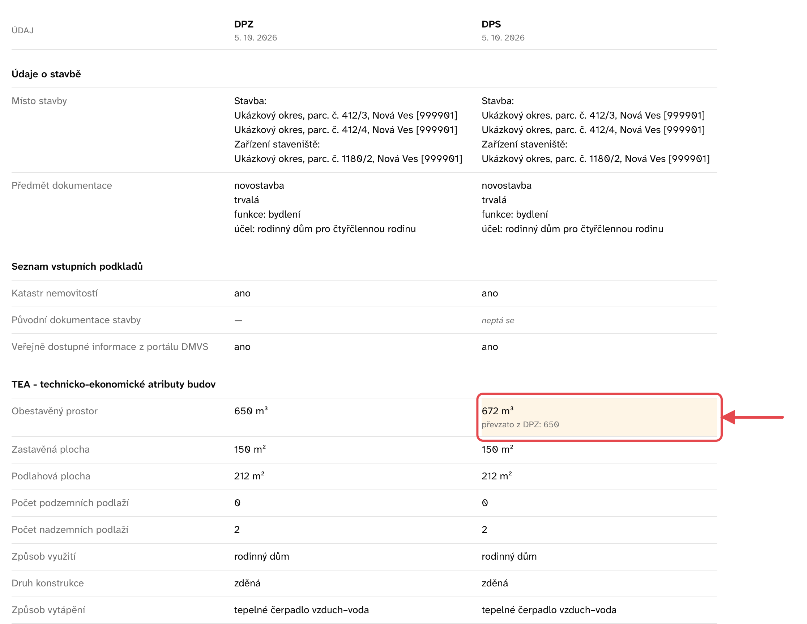The width and height of the screenshot is (807, 624).
Task: Select the 'Místo stavby' row label
Action: point(39,101)
